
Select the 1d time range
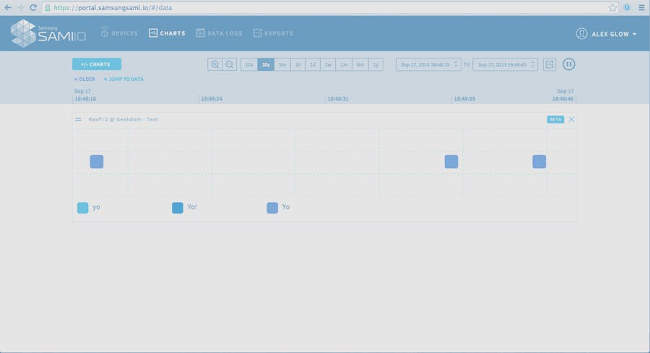click(313, 65)
